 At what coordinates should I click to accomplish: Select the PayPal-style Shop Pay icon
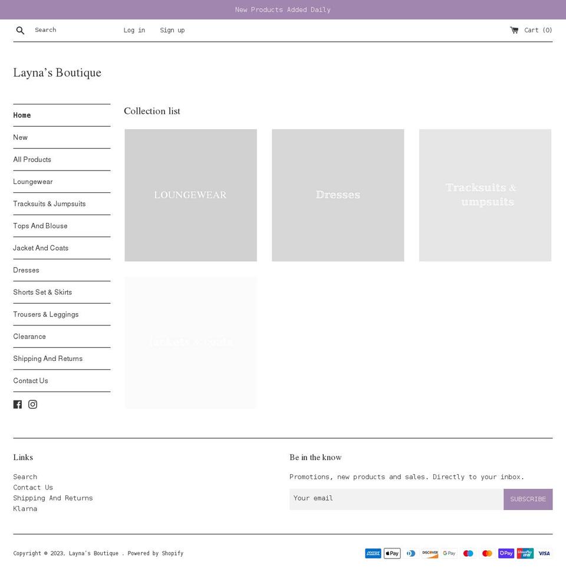(506, 553)
